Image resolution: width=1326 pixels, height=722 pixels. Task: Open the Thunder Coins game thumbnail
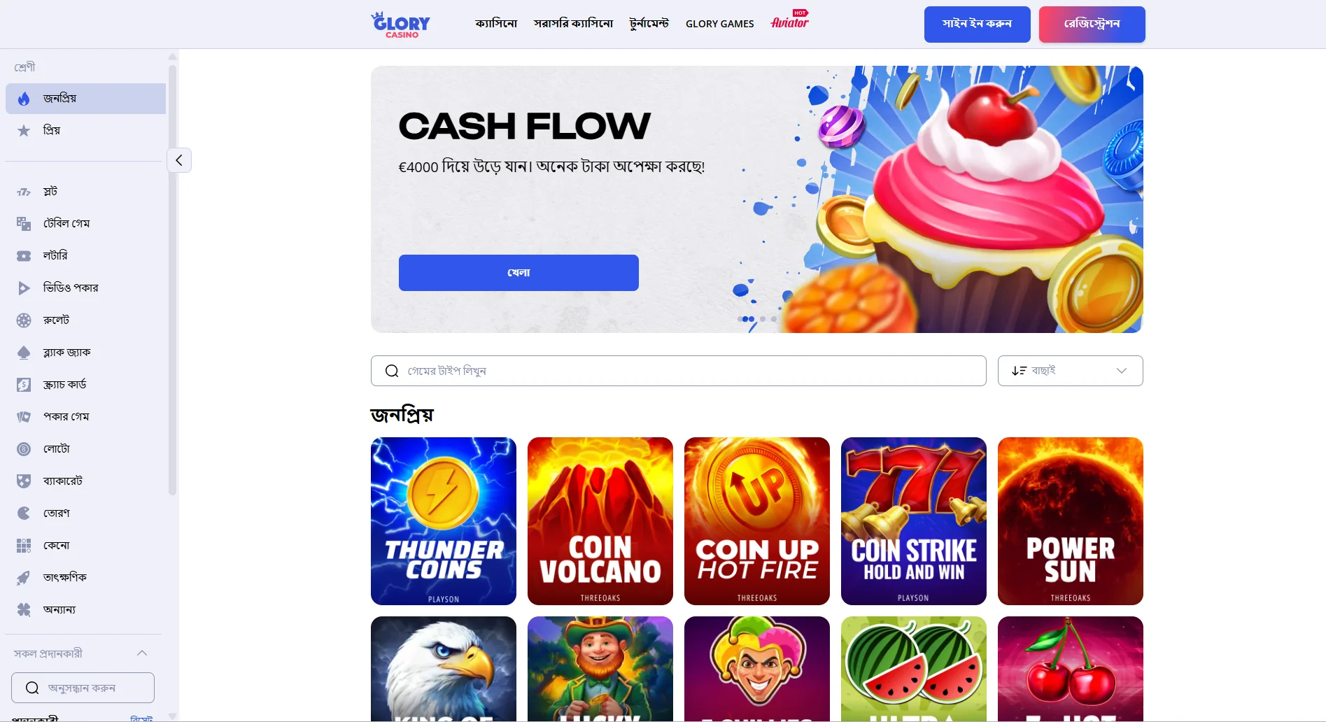(x=444, y=521)
